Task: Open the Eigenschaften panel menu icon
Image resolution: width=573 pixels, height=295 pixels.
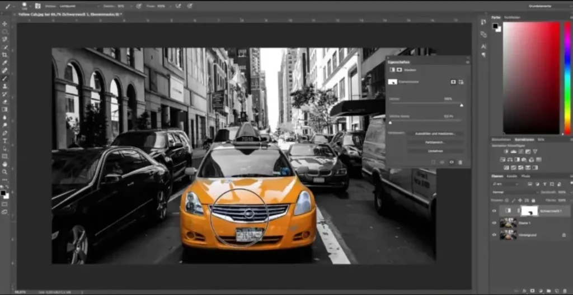Action: coord(467,63)
